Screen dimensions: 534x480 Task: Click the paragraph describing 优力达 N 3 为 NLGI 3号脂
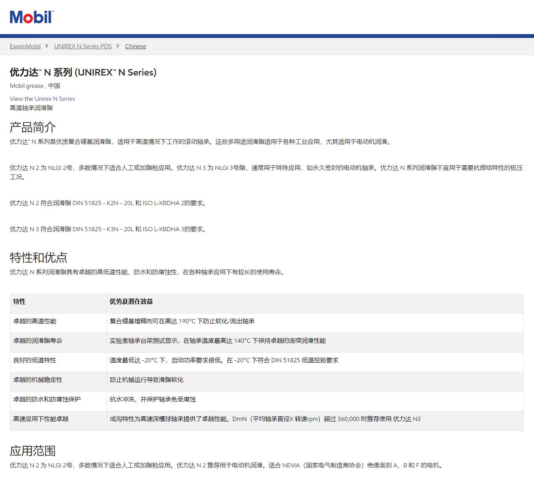(x=266, y=173)
